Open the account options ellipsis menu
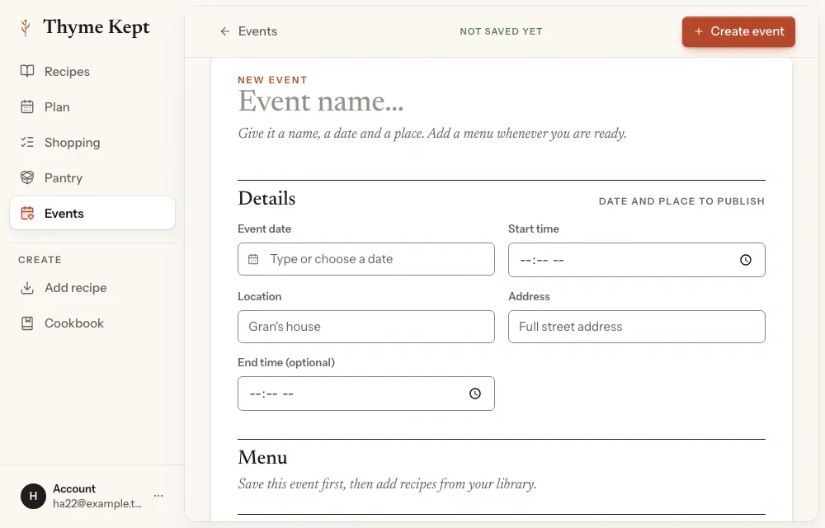 click(x=158, y=495)
